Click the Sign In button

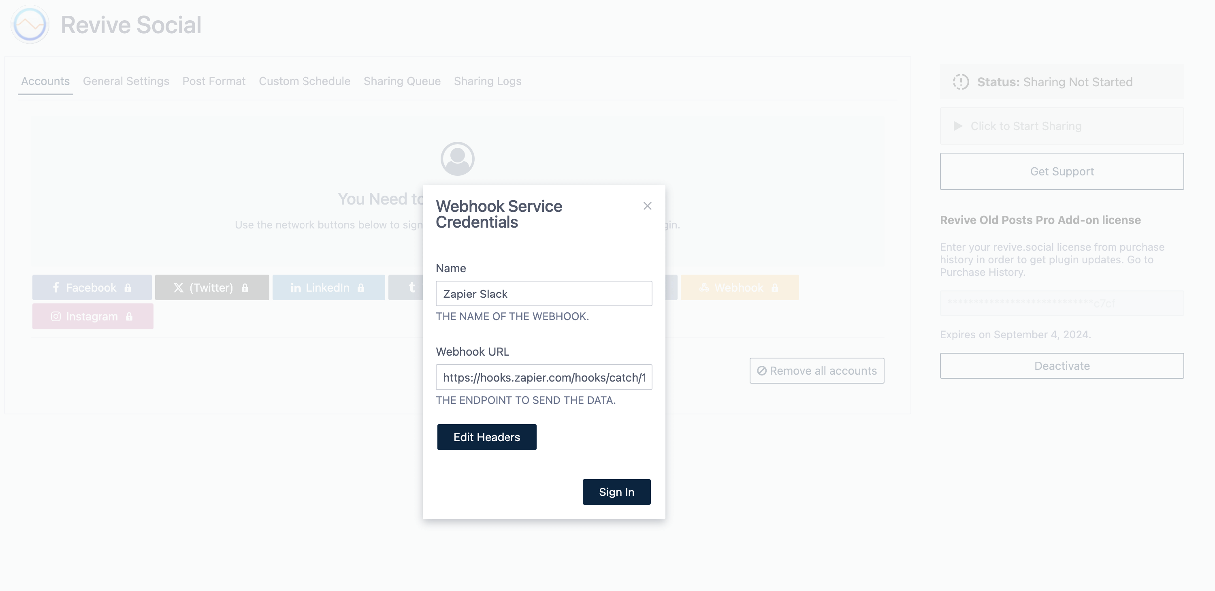(x=616, y=492)
